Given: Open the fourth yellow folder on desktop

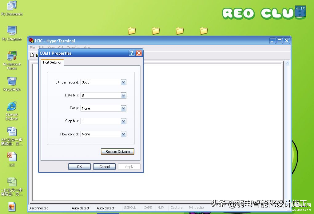Looking at the screenshot, I should [204, 31].
